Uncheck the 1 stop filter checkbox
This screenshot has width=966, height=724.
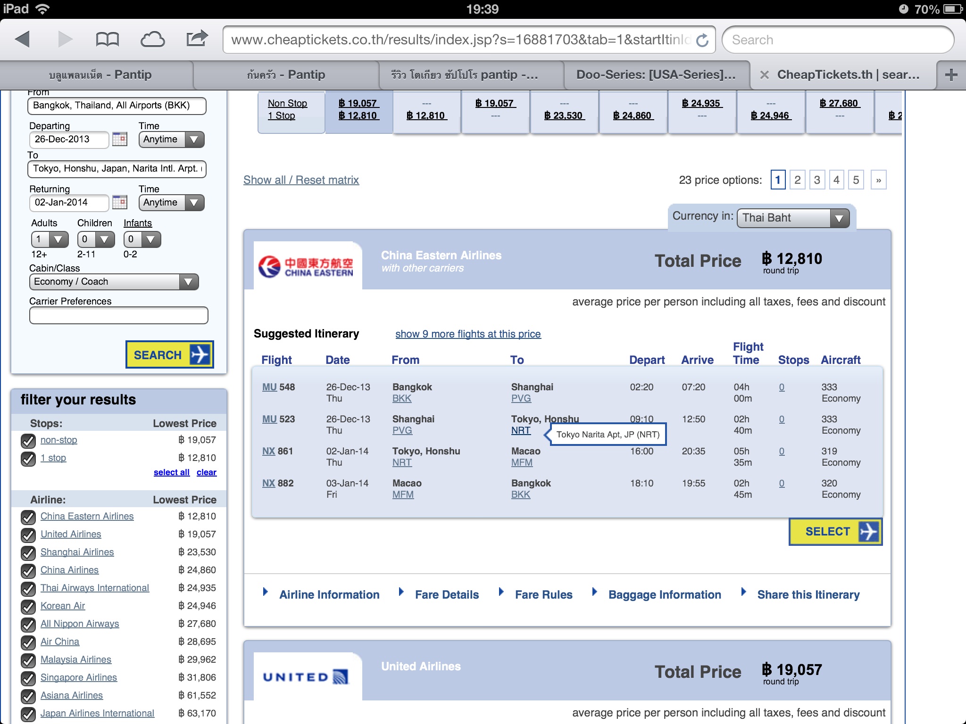(x=28, y=459)
